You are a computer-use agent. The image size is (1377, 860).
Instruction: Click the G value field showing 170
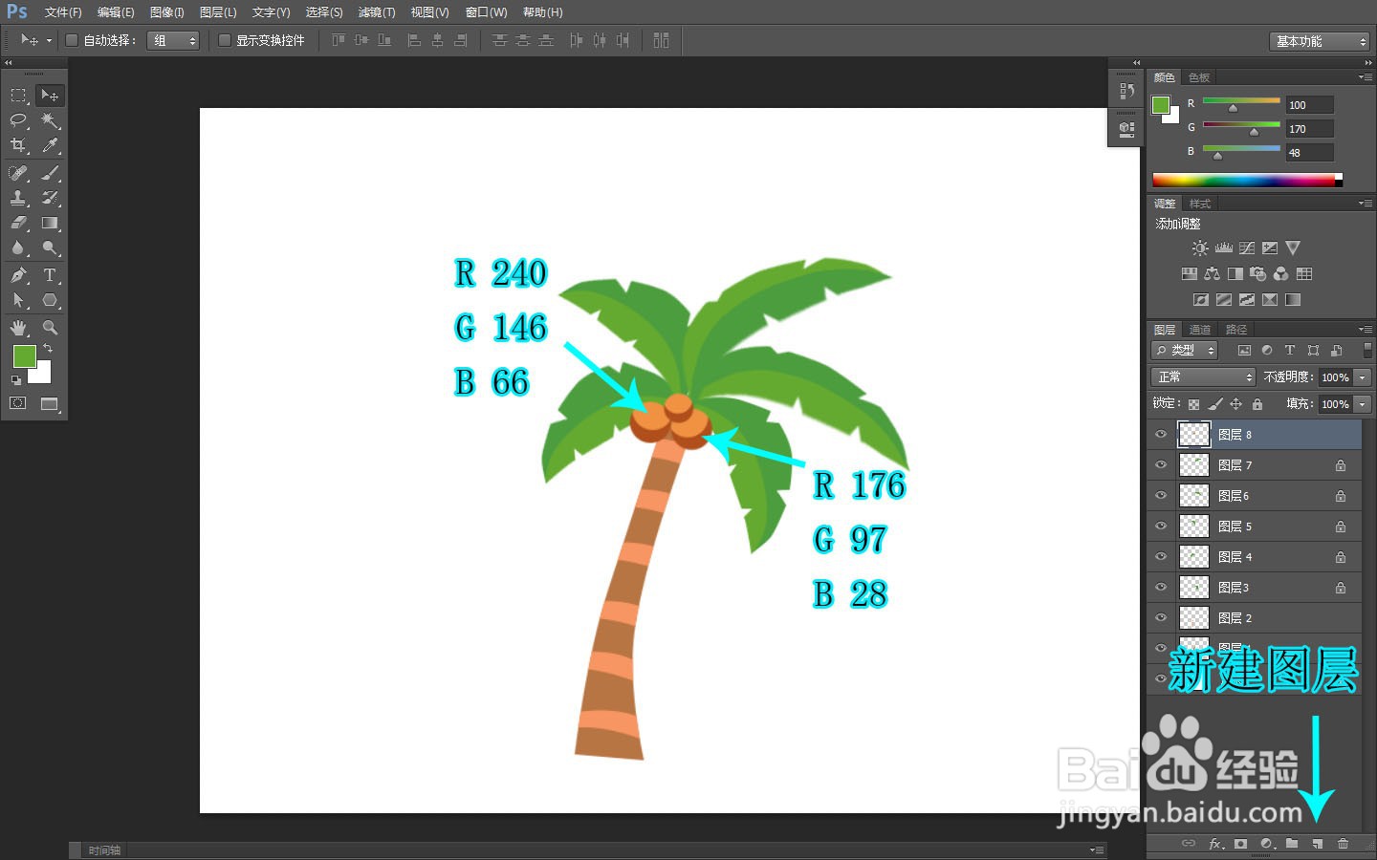point(1309,129)
